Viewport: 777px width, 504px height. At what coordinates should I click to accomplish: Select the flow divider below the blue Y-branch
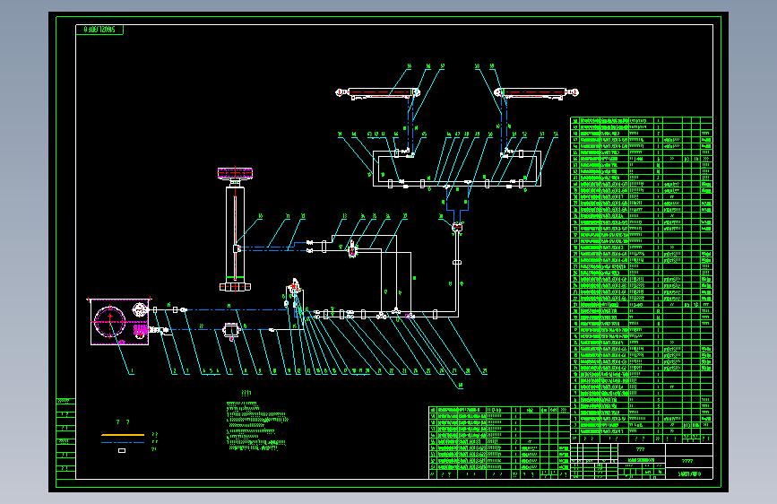457,227
